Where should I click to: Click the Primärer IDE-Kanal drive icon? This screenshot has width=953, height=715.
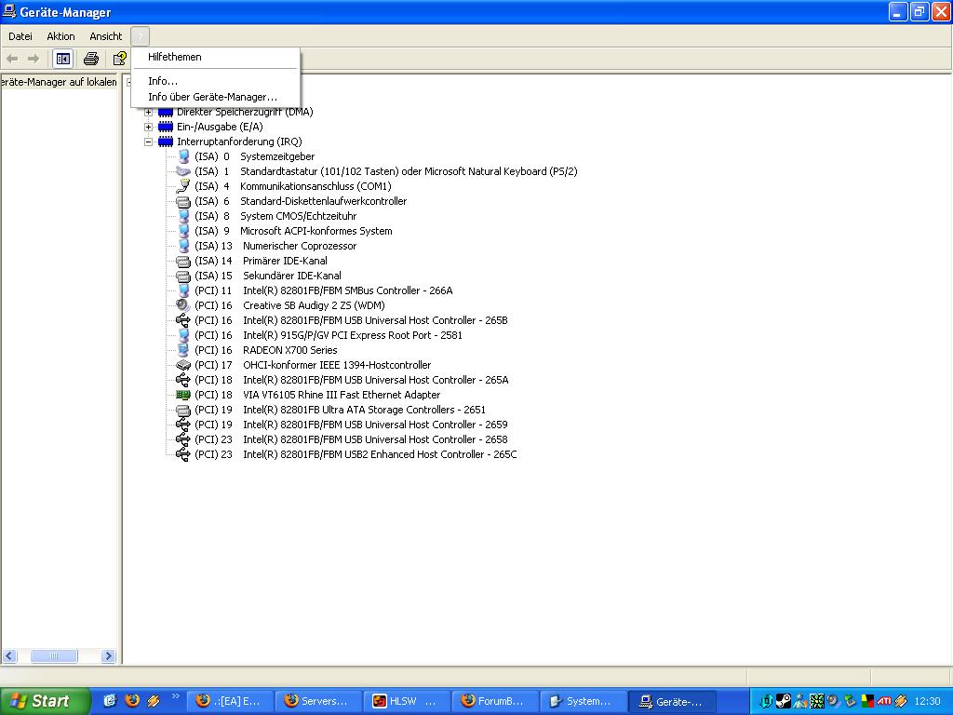(x=183, y=261)
